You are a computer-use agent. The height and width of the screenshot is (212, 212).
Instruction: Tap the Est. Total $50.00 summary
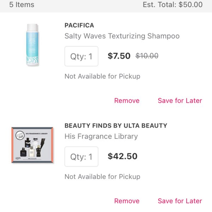173,5
